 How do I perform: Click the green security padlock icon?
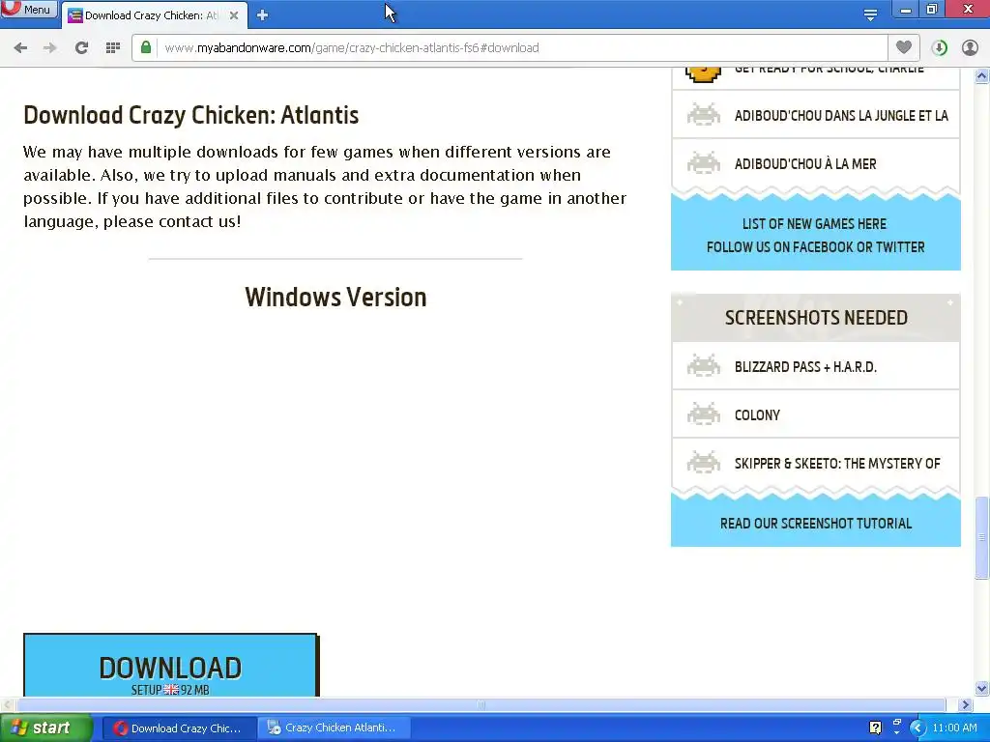coord(146,47)
